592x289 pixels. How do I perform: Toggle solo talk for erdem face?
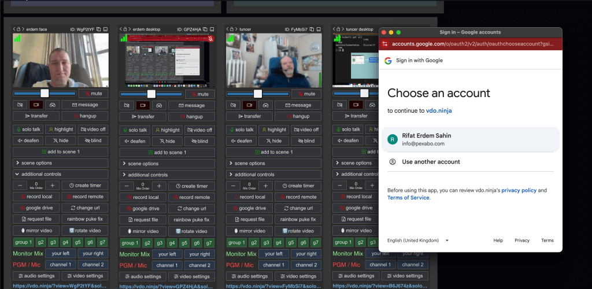click(28, 129)
